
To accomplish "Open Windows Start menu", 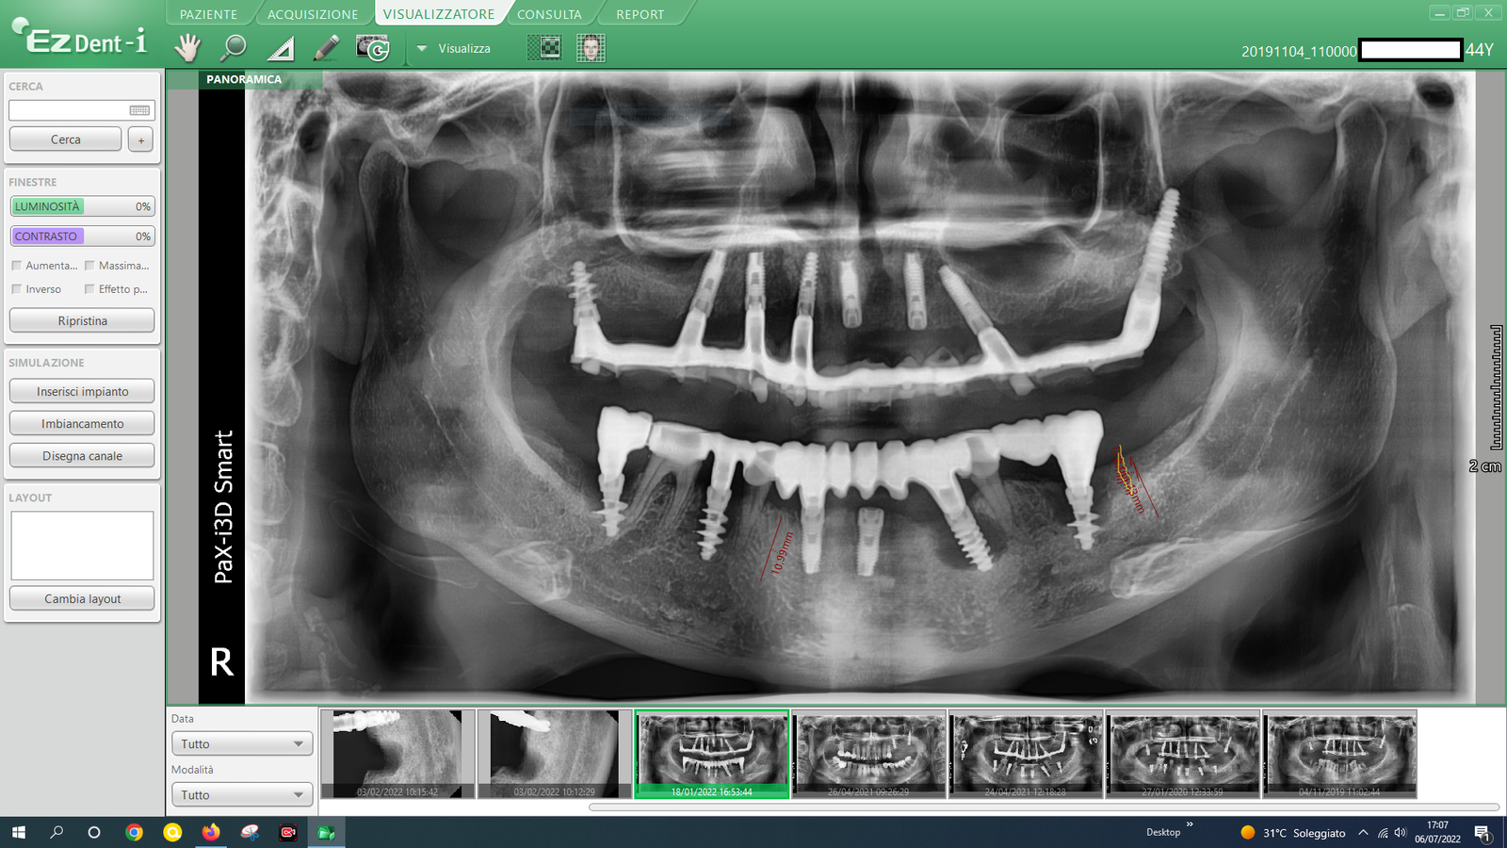I will (18, 832).
